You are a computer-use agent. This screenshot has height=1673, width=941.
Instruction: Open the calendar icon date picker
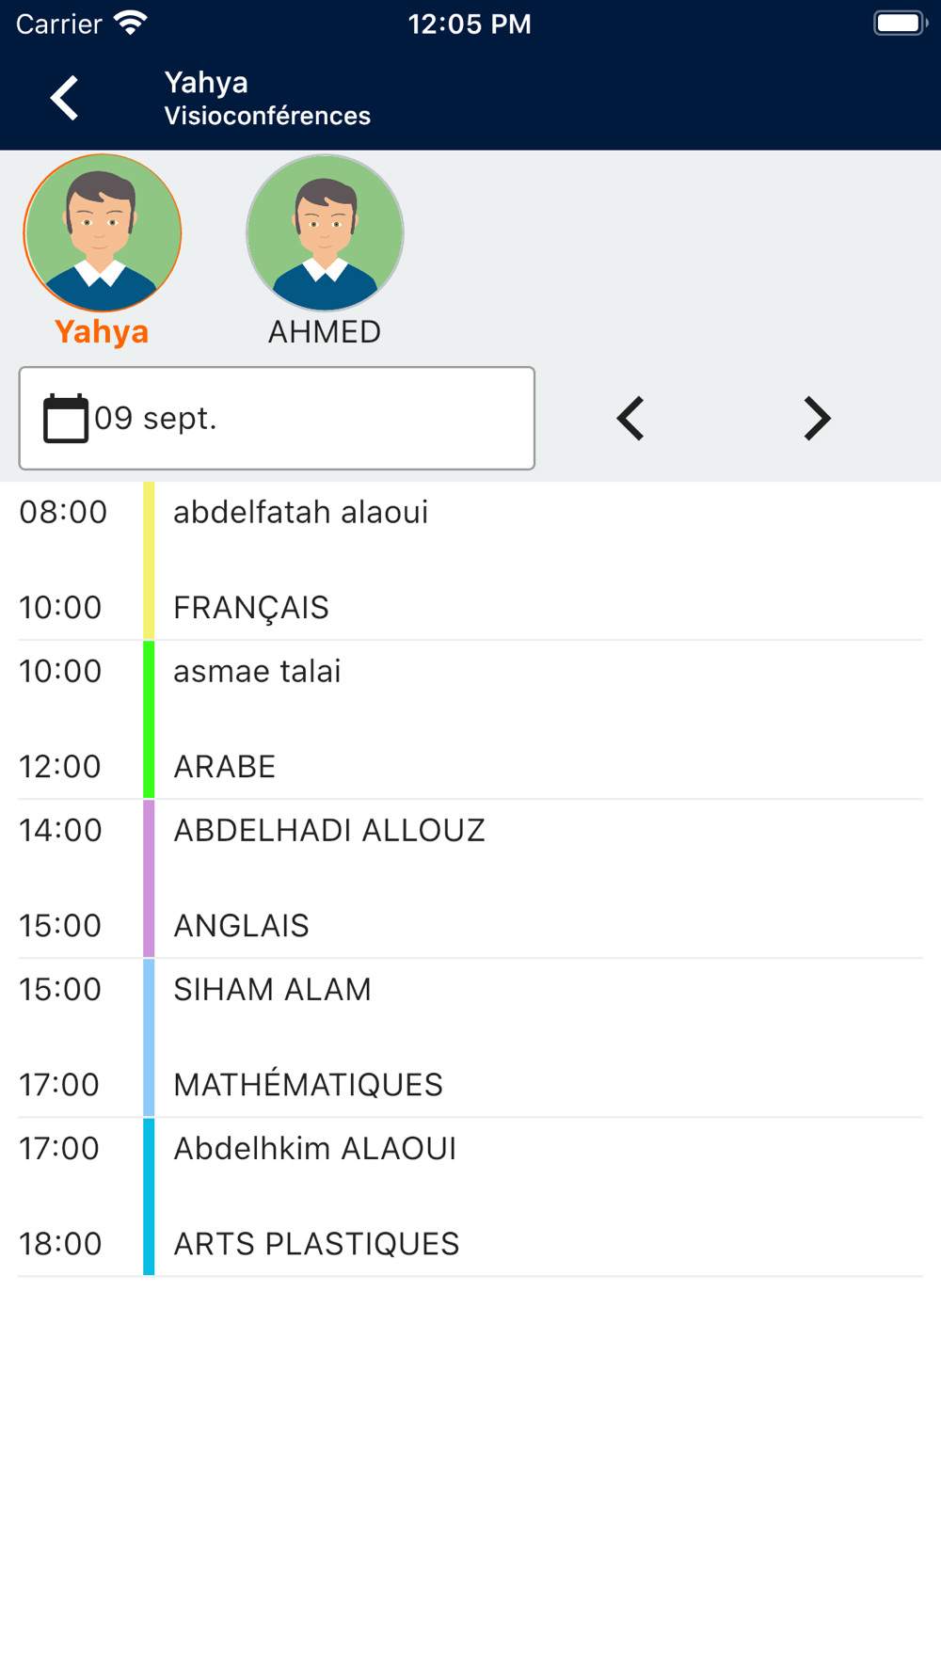(x=66, y=418)
